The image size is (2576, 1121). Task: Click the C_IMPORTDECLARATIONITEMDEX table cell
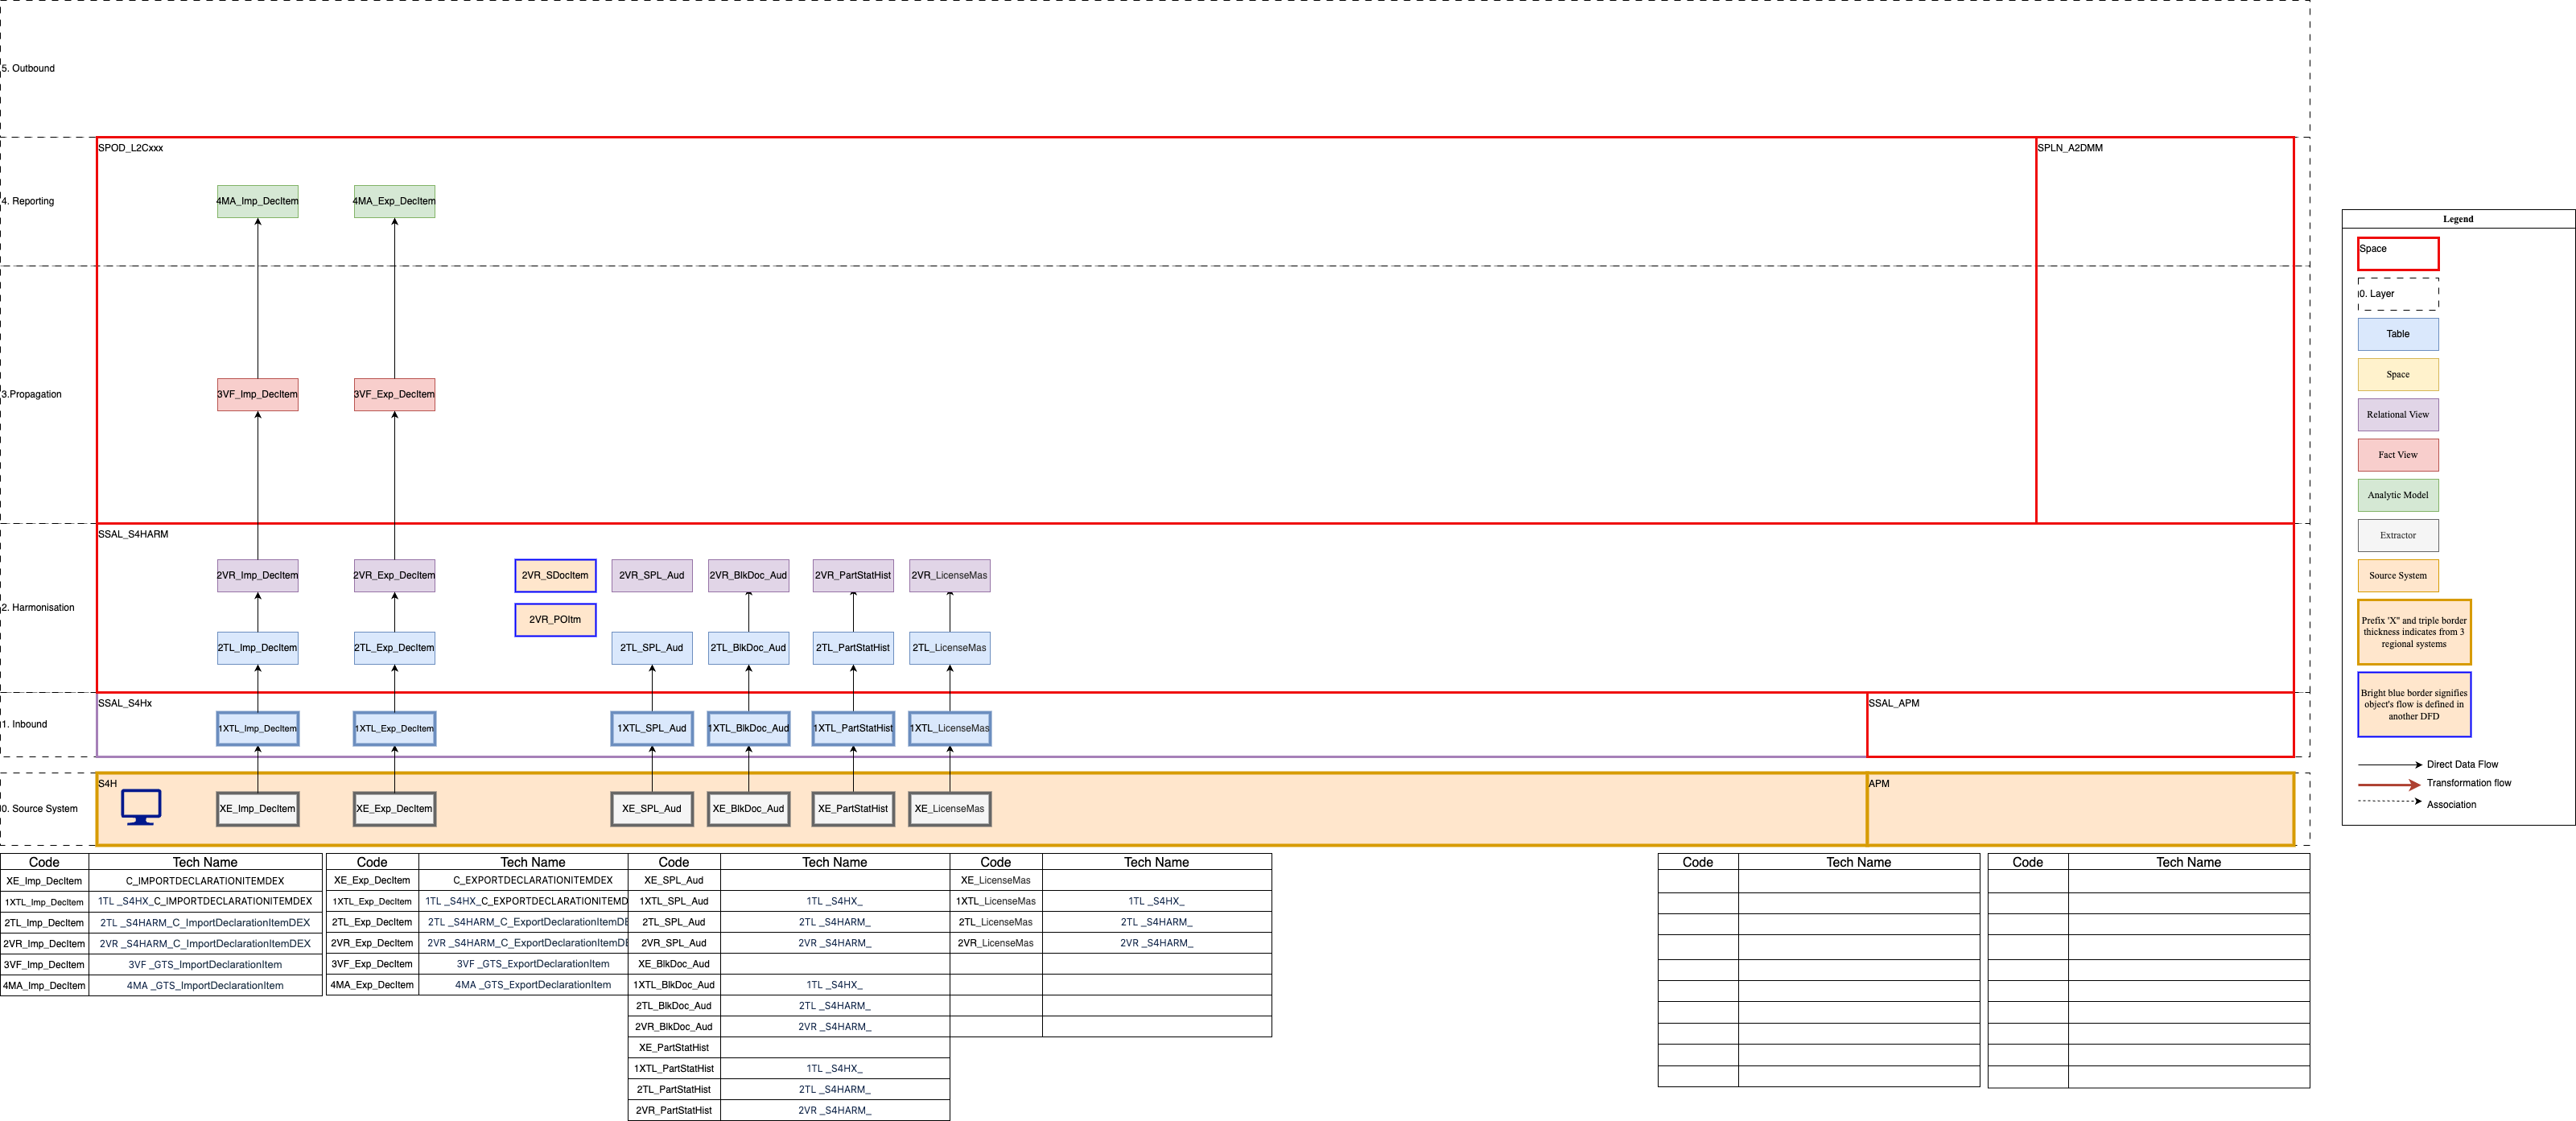point(205,881)
